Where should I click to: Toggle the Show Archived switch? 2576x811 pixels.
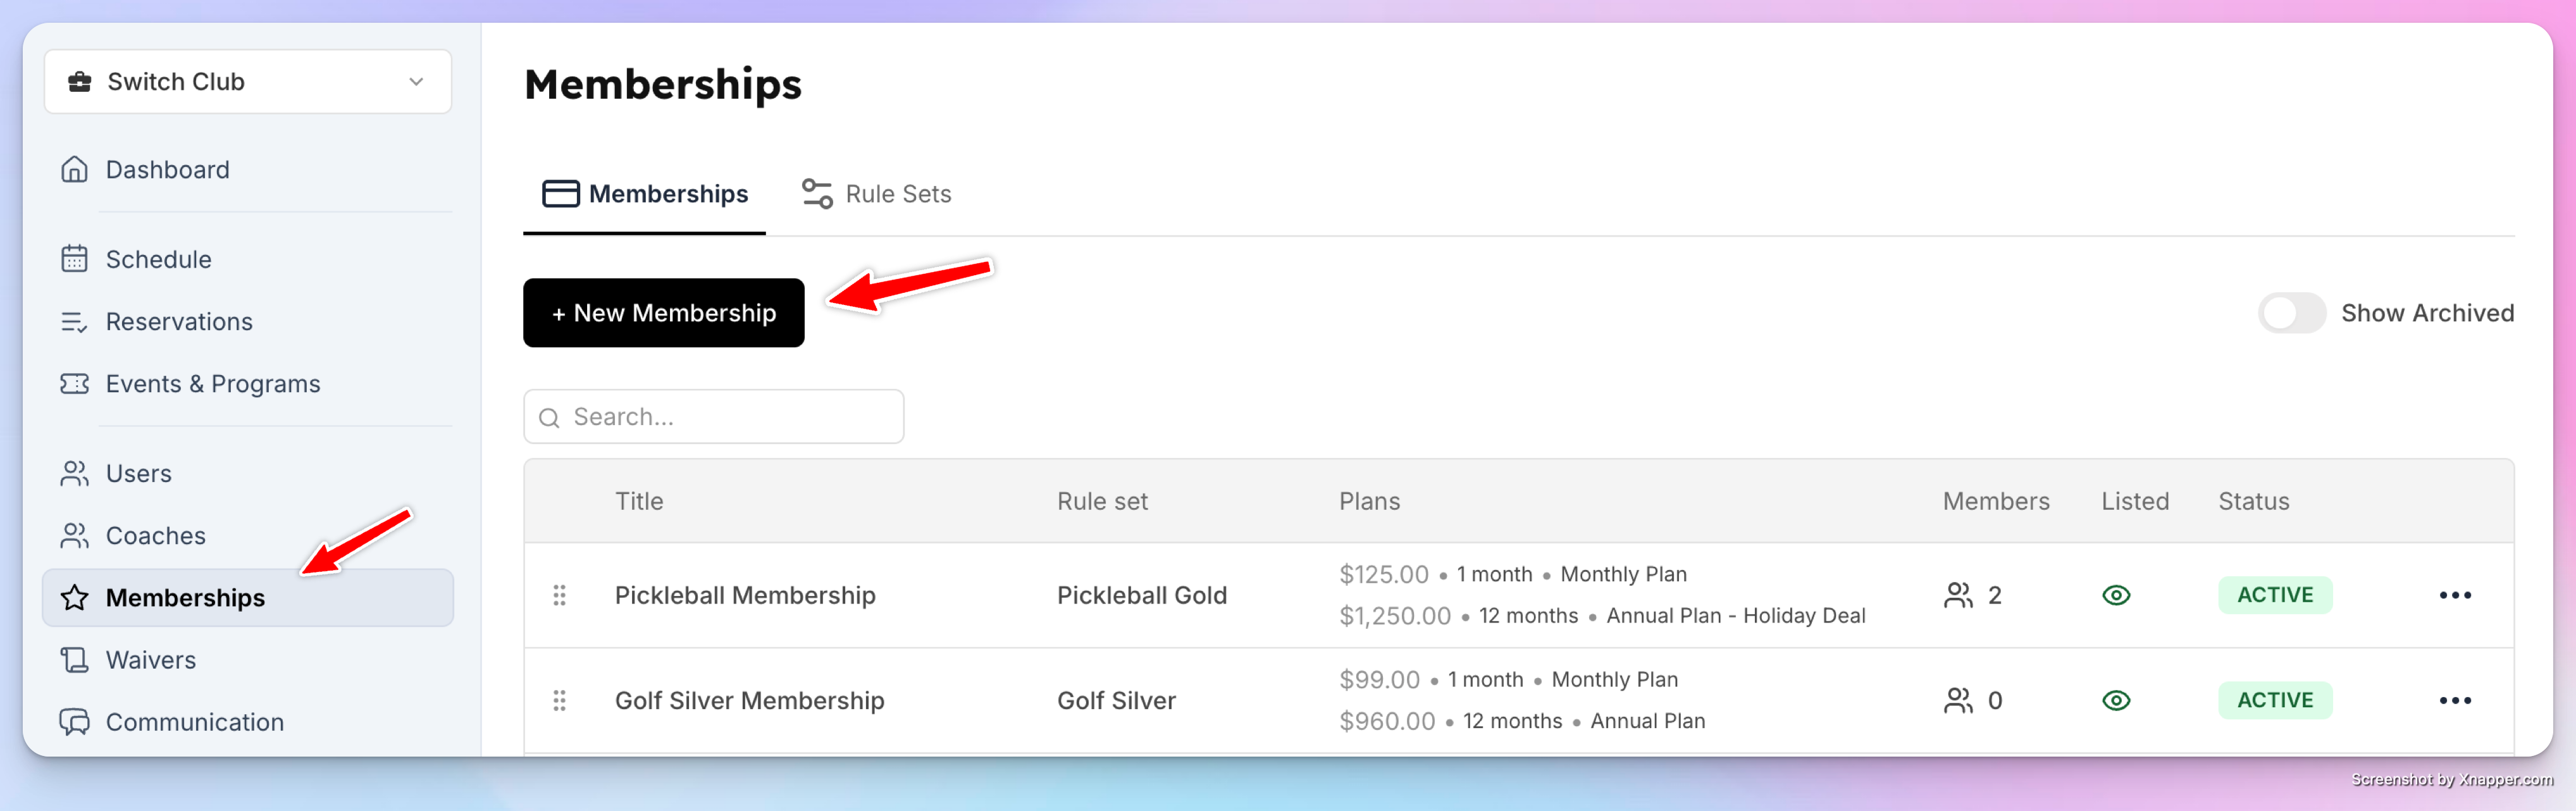click(2291, 313)
